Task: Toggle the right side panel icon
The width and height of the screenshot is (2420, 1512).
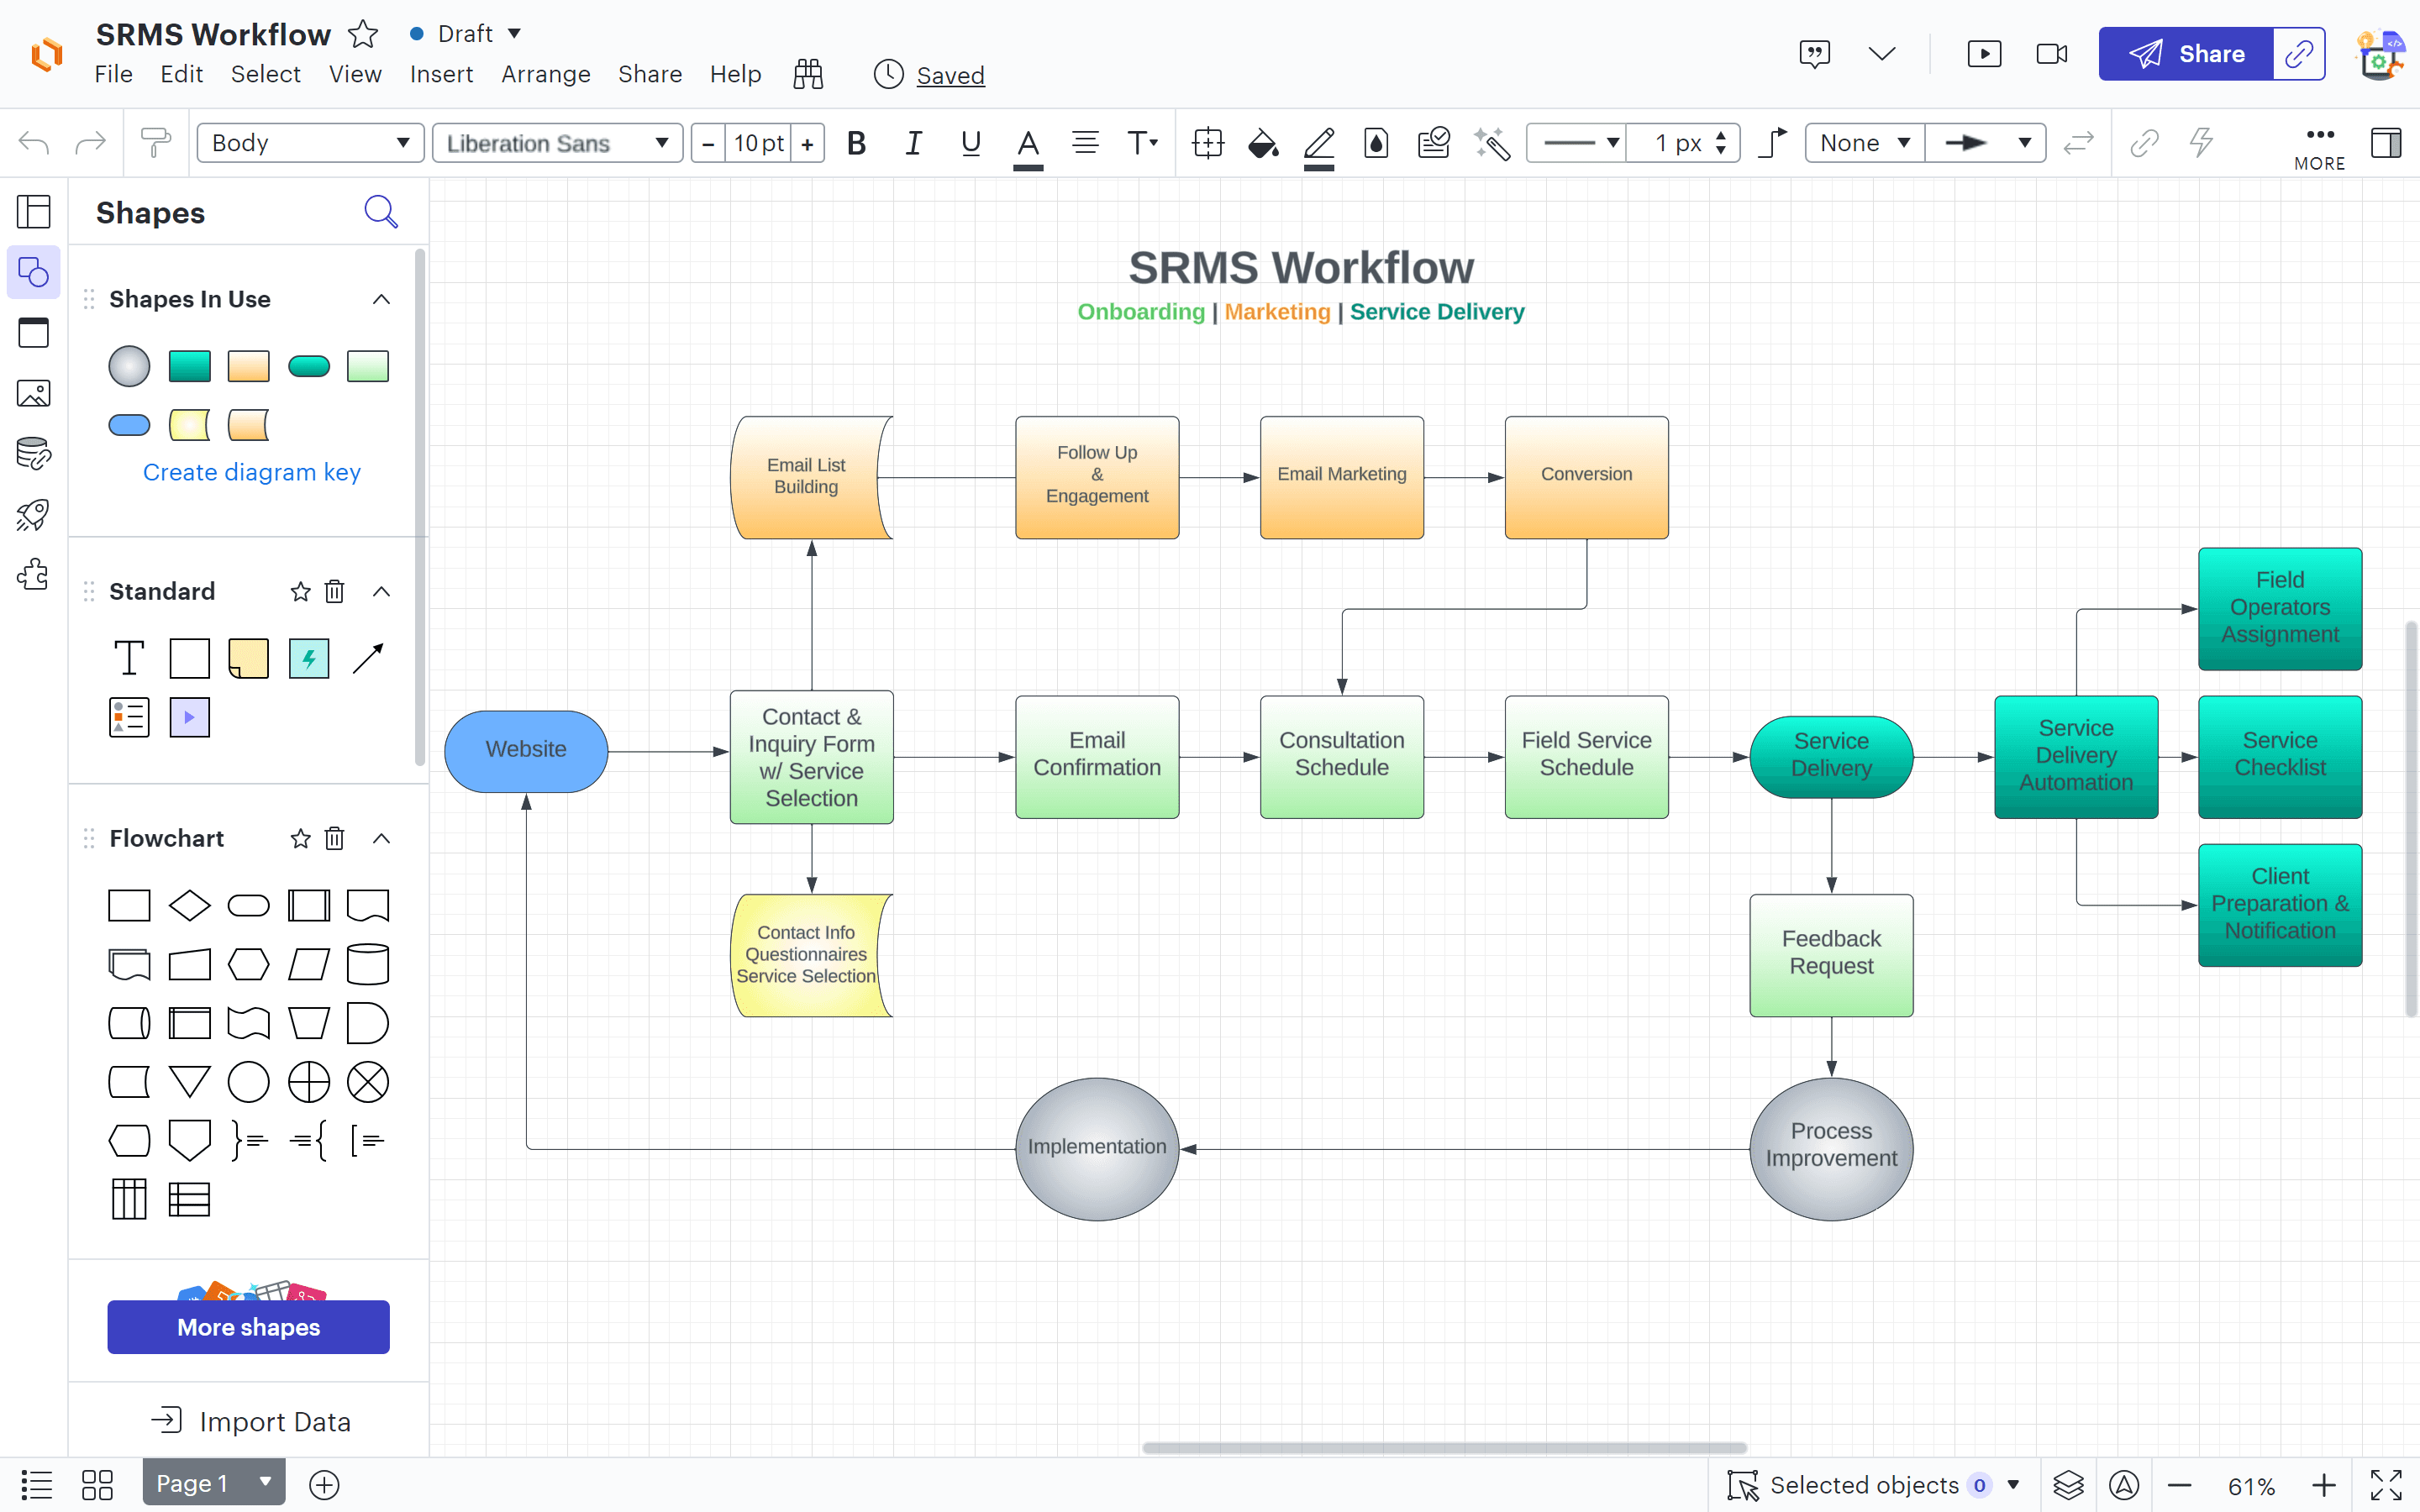Action: coord(2386,143)
